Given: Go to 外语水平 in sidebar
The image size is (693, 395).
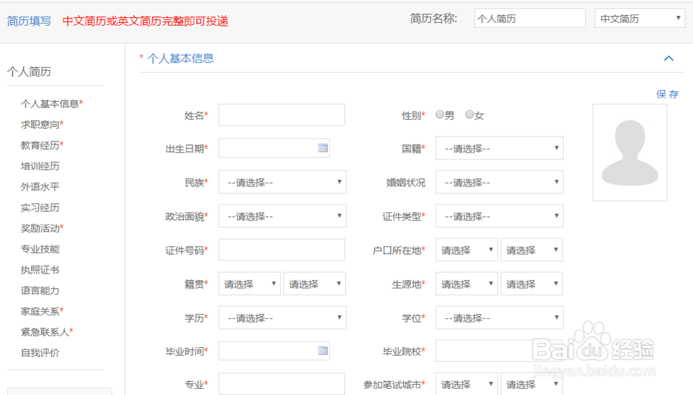Looking at the screenshot, I should pos(40,187).
